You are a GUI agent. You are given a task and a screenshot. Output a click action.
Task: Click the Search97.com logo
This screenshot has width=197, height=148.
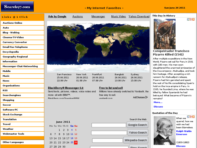click(x=17, y=7)
